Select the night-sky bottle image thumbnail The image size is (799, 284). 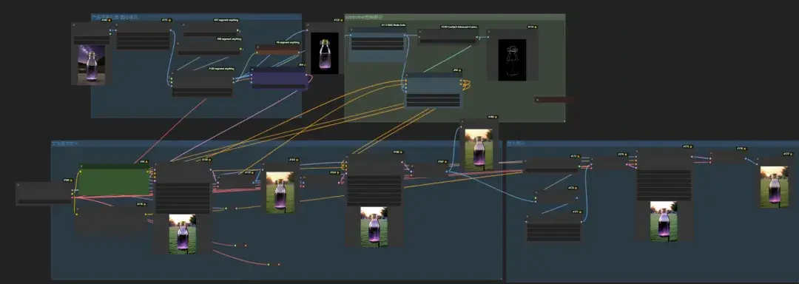(x=91, y=64)
